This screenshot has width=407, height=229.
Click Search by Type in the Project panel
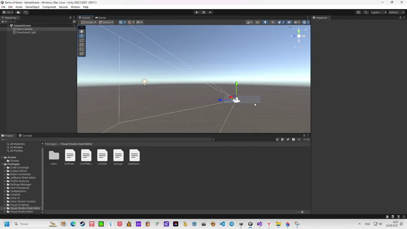point(282,139)
